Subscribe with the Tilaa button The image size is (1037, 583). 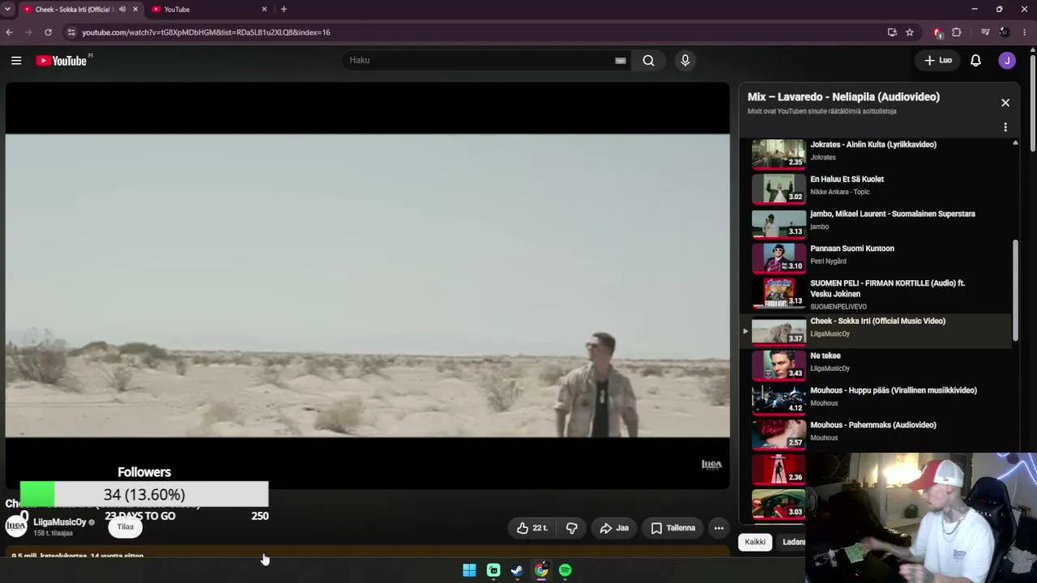(x=125, y=526)
